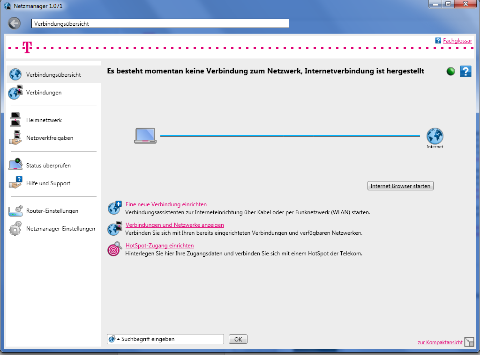
Task: Open Eine neue Verbindung einrichten link
Action: click(x=166, y=204)
